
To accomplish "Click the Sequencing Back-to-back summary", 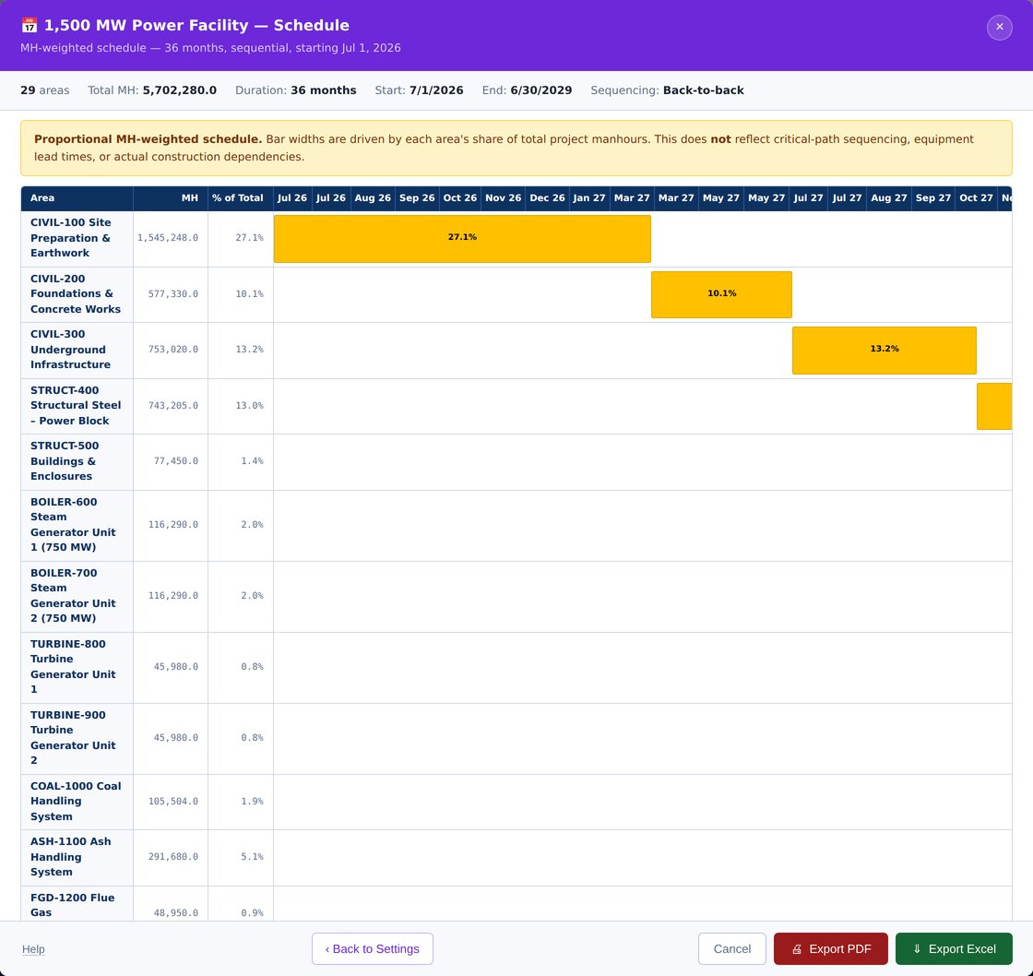I will tap(668, 90).
